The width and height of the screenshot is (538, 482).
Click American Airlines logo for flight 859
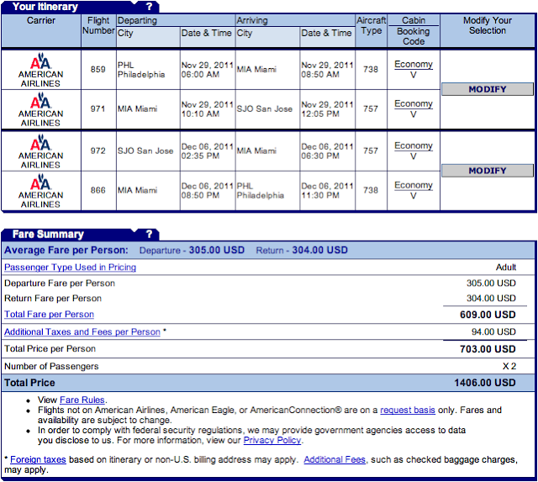pyautogui.click(x=41, y=70)
